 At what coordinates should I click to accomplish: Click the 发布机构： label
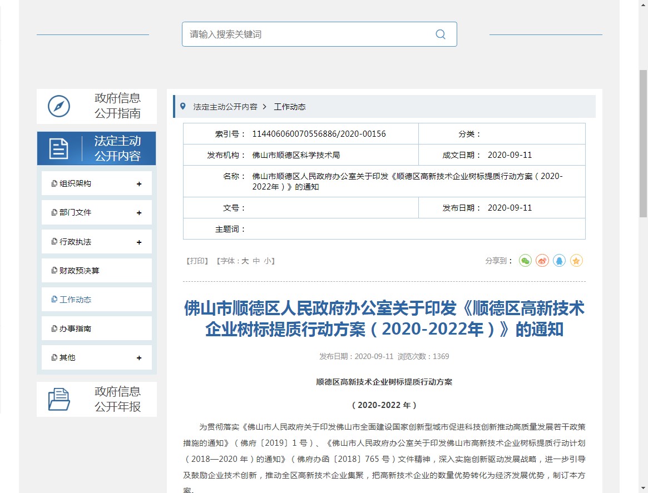[226, 155]
